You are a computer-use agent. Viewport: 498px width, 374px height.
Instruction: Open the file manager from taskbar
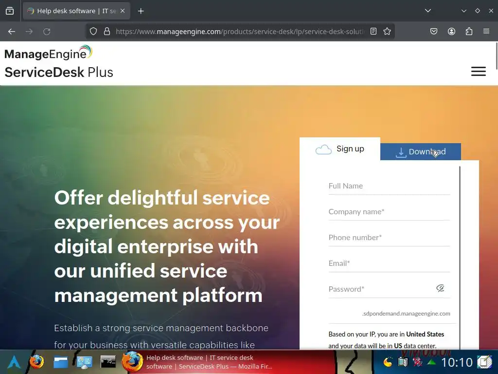click(x=61, y=362)
